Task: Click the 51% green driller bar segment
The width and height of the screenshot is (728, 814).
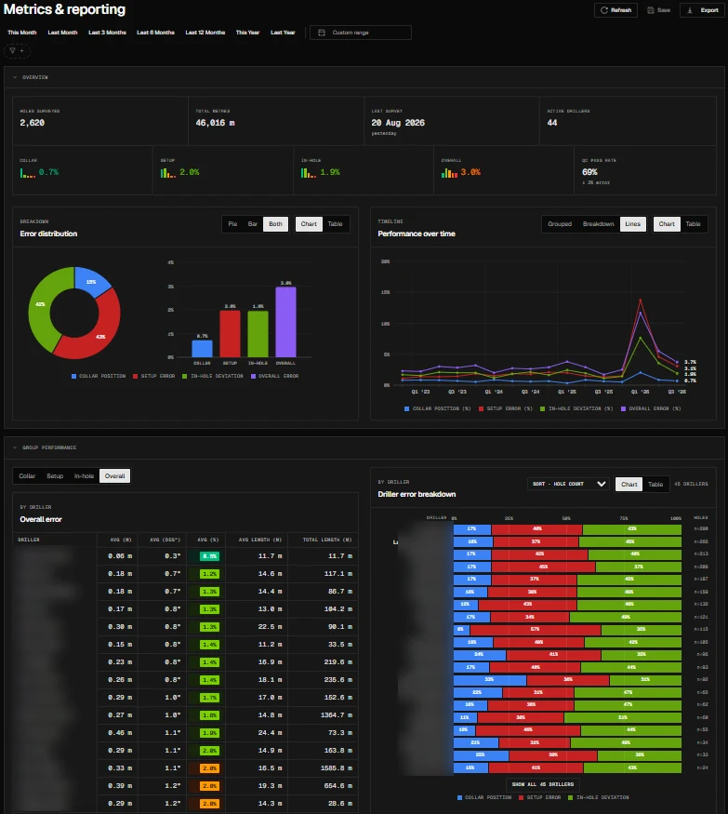Action: point(623,718)
